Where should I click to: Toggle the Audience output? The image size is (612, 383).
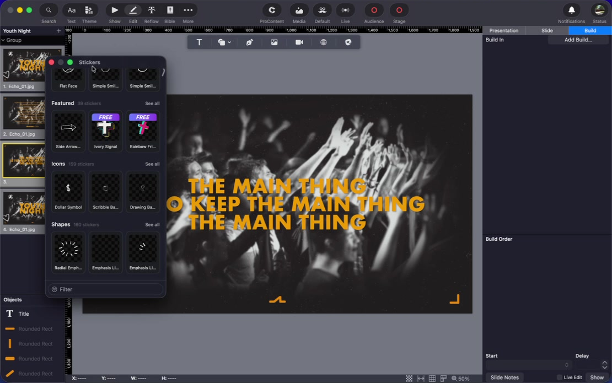[374, 14]
